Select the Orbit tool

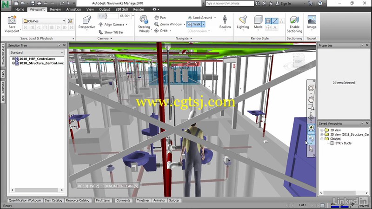coord(161,31)
